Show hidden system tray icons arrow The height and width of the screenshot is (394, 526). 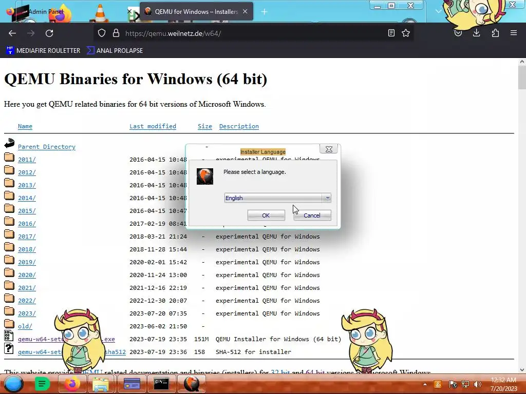tap(425, 384)
